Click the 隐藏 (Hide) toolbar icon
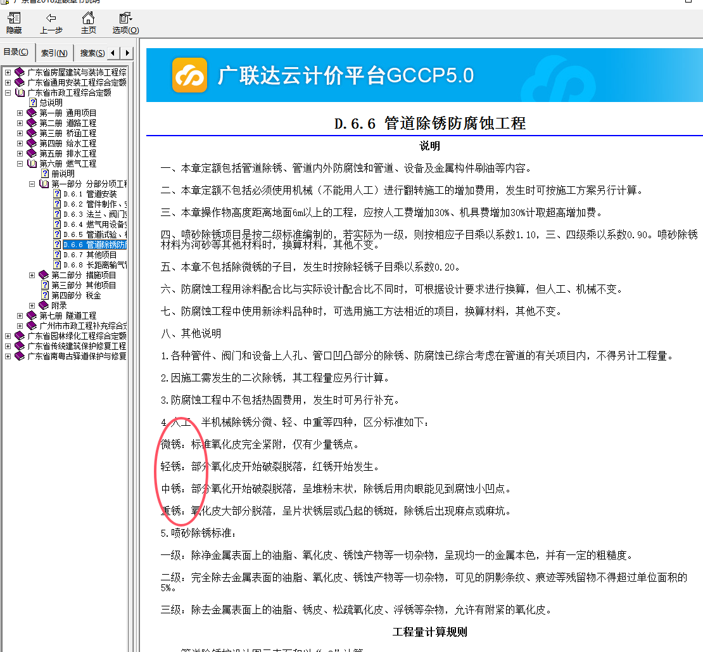Screen dimensions: 703x652 click(x=14, y=18)
